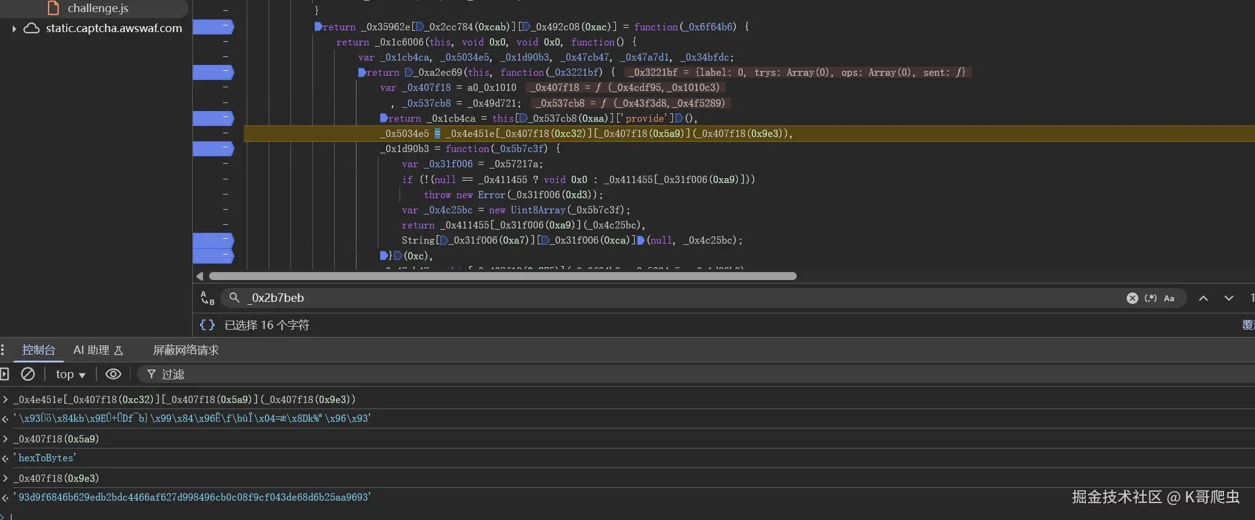Click inline breakpoint marker before _0x537cb8(0xaa)
Image resolution: width=1255 pixels, height=520 pixels.
[x=524, y=118]
